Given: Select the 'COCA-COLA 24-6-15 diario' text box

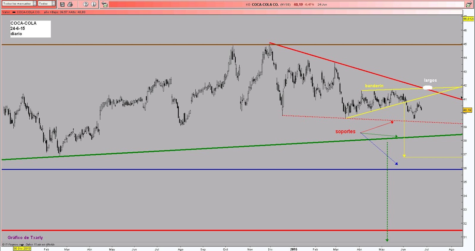Looking at the screenshot, I should click(30, 29).
